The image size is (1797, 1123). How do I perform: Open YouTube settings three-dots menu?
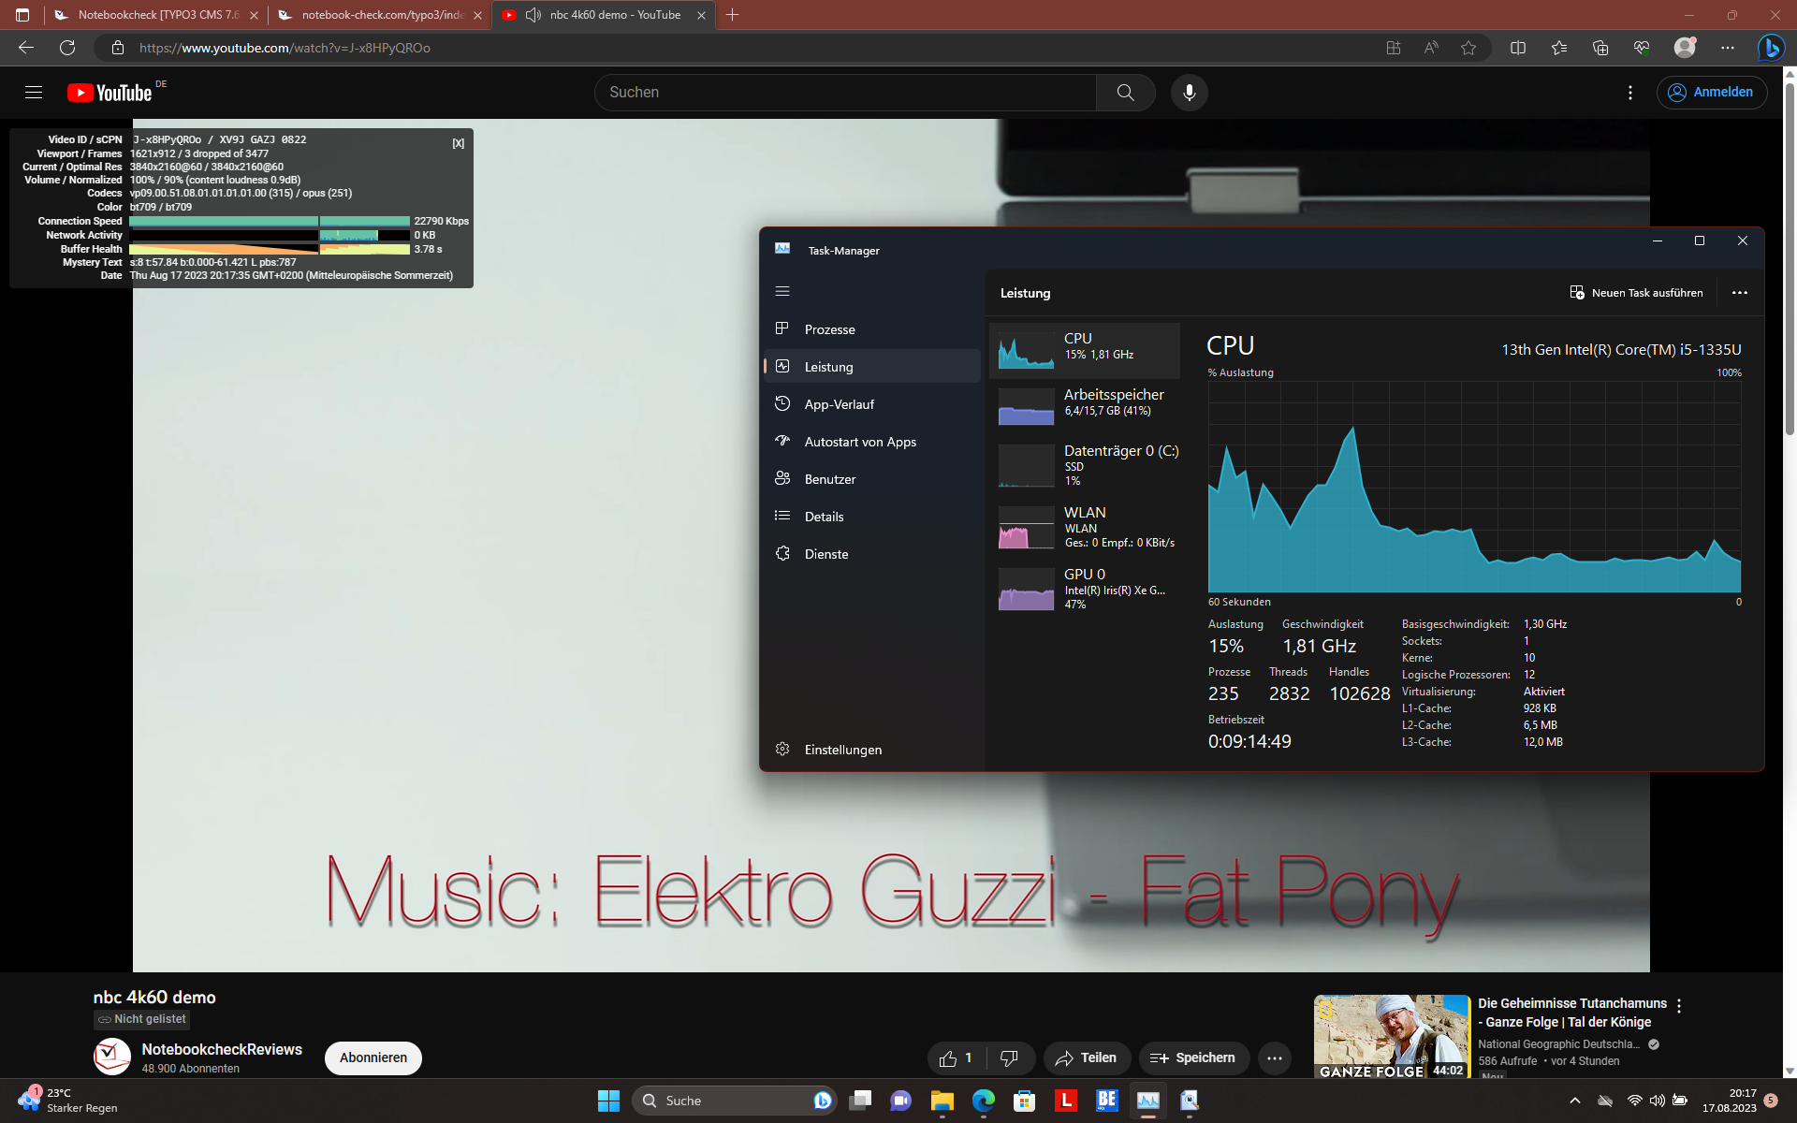(1629, 93)
